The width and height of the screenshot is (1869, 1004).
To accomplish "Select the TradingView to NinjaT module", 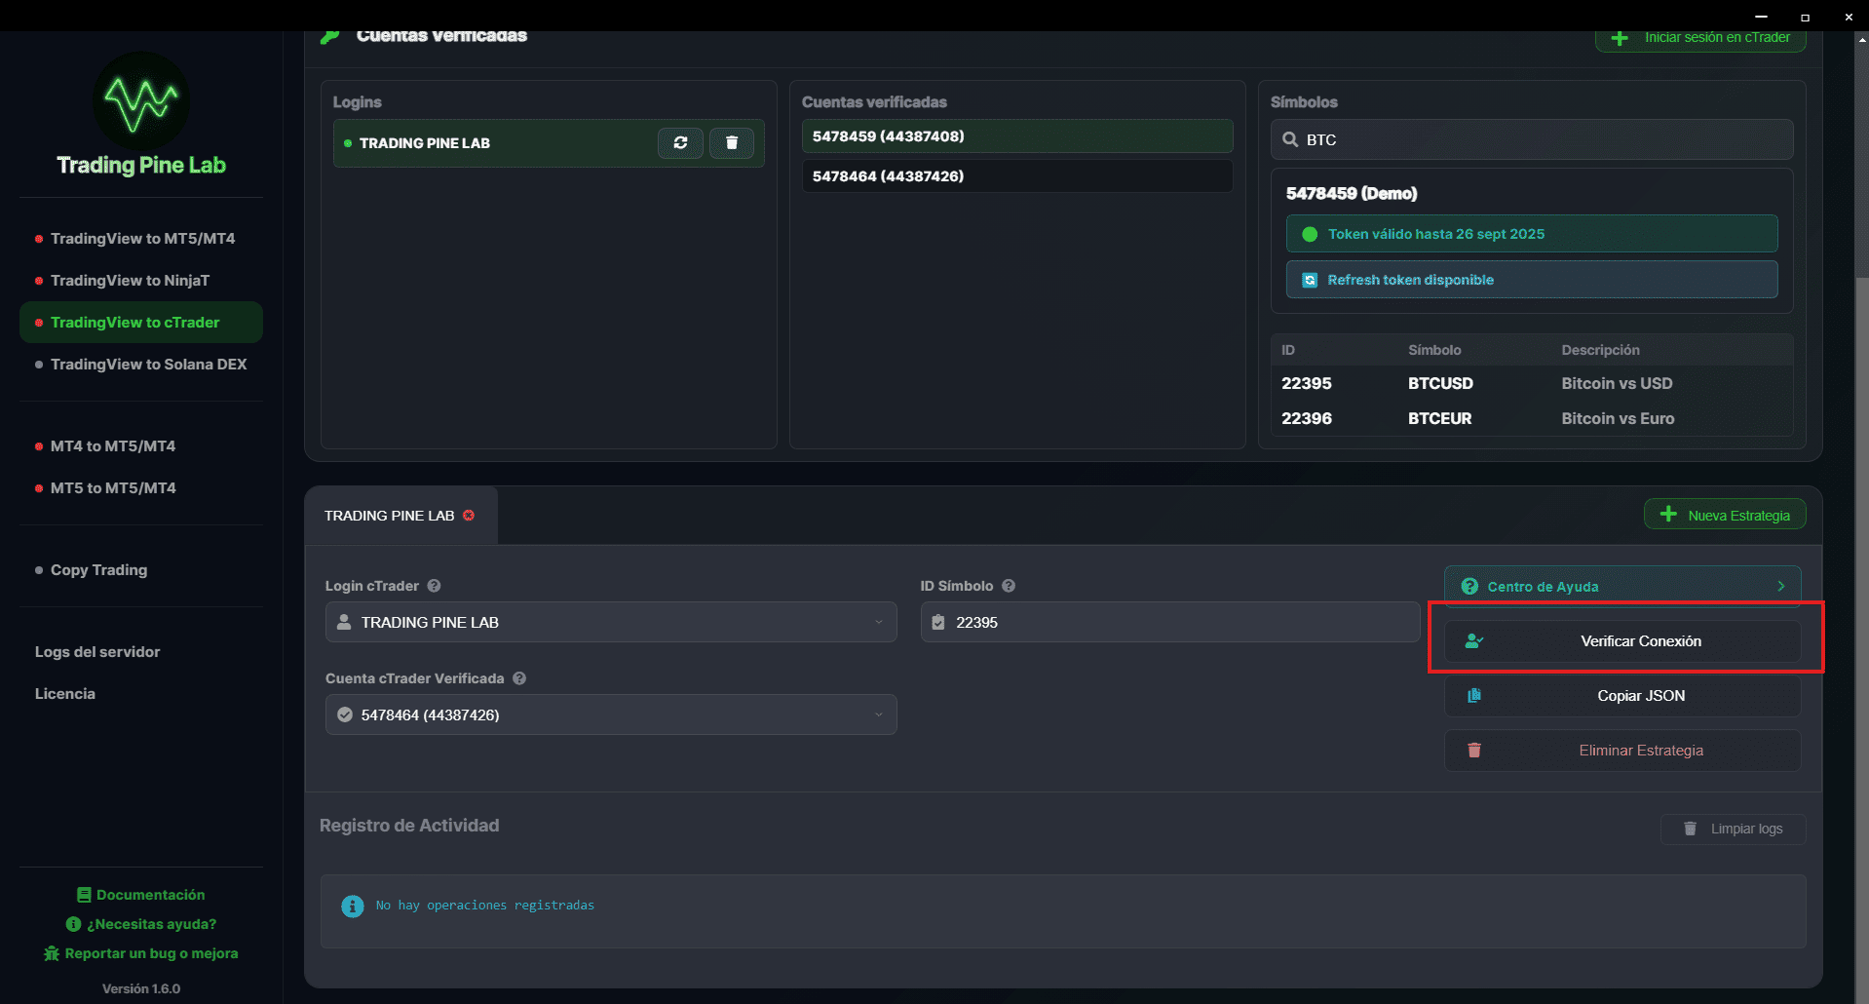I will (x=131, y=280).
